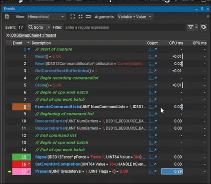211x184 pixels.
Task: Select SetEventOnCompletion event description
Action: (x=90, y=164)
